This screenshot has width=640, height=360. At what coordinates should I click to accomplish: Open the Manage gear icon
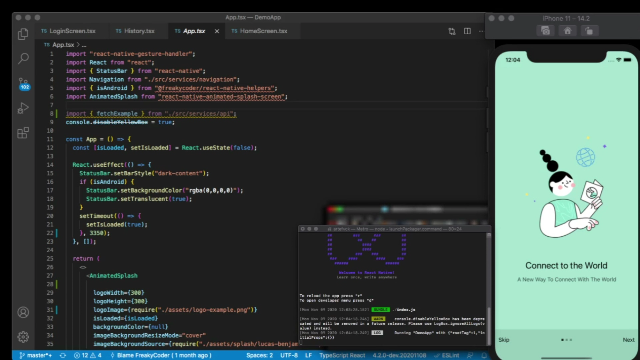coord(23,337)
